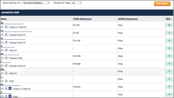Click the email icon under the name A

point(2,96)
